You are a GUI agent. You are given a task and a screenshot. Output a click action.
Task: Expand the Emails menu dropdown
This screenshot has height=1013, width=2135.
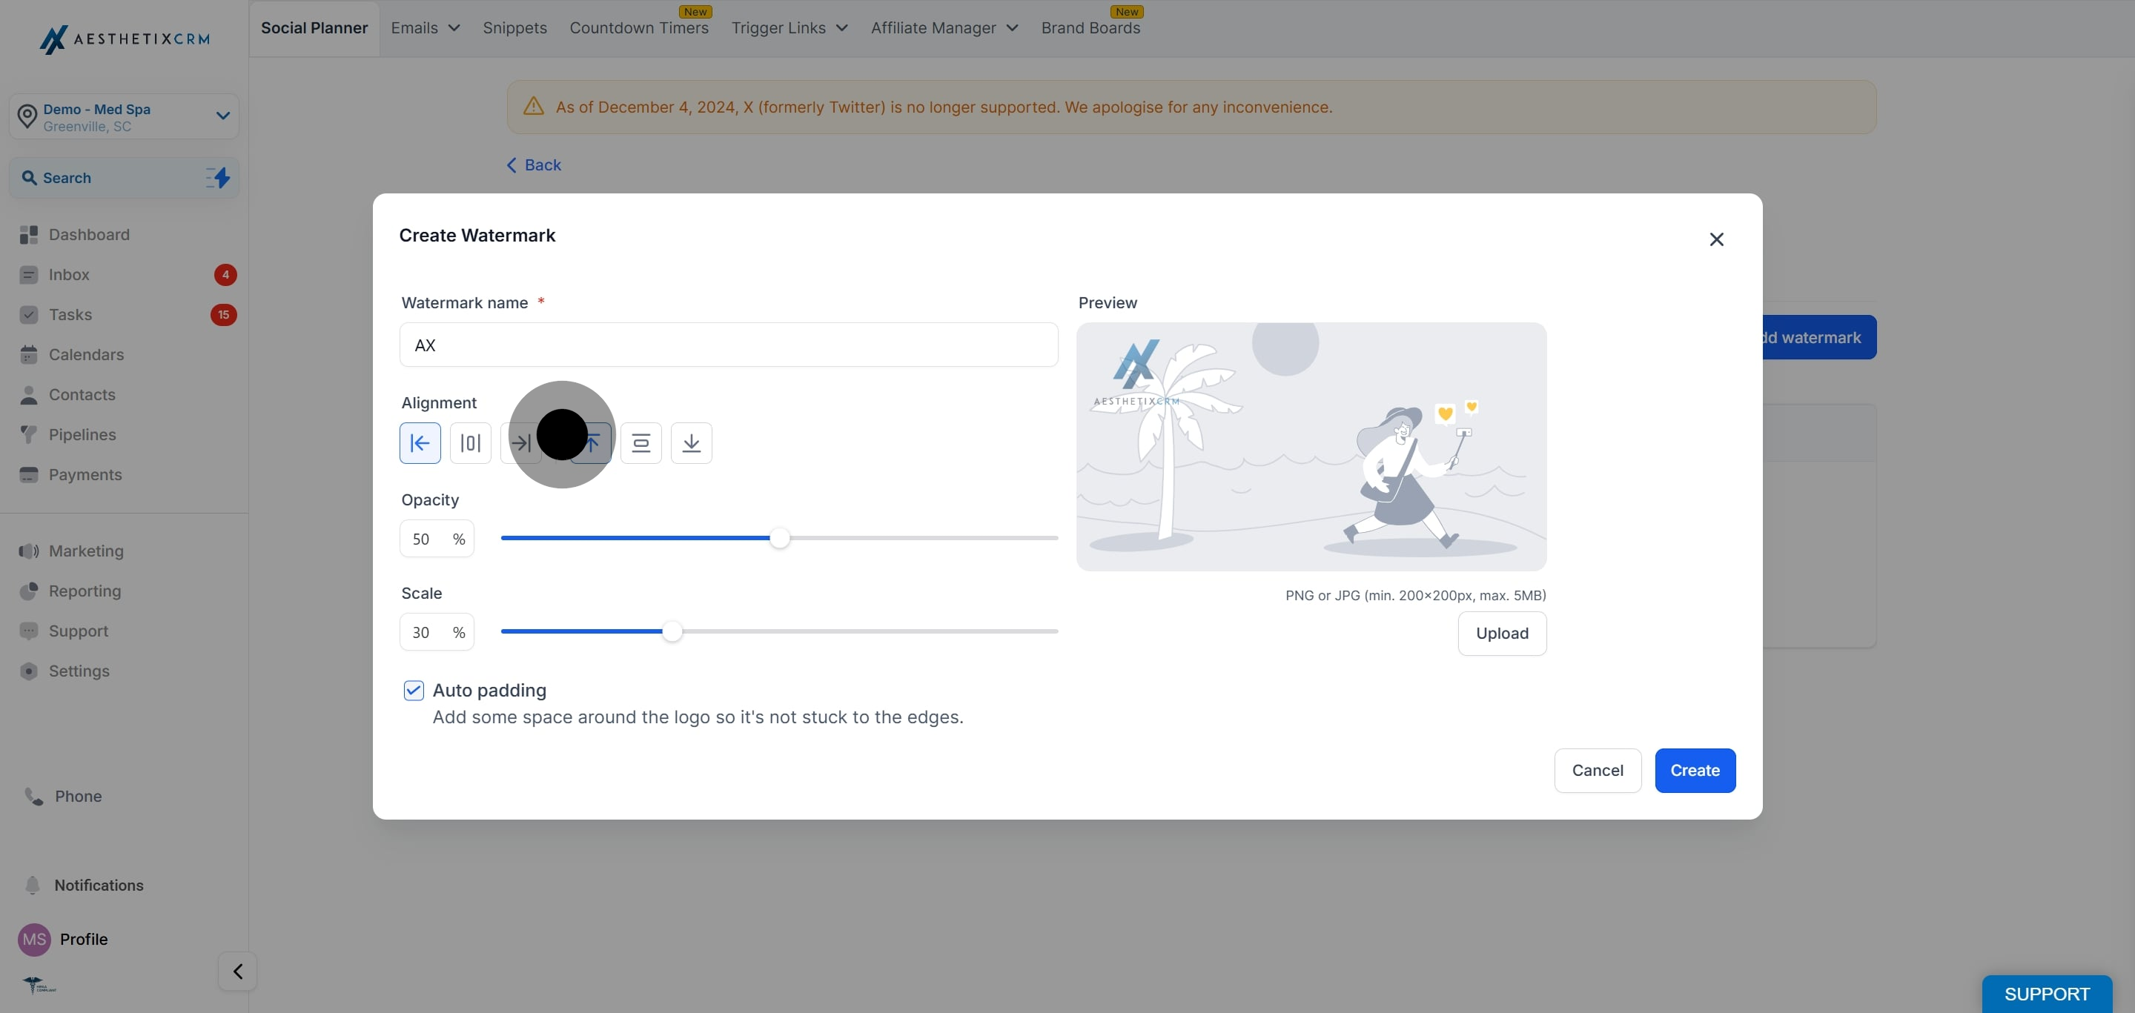click(x=426, y=28)
